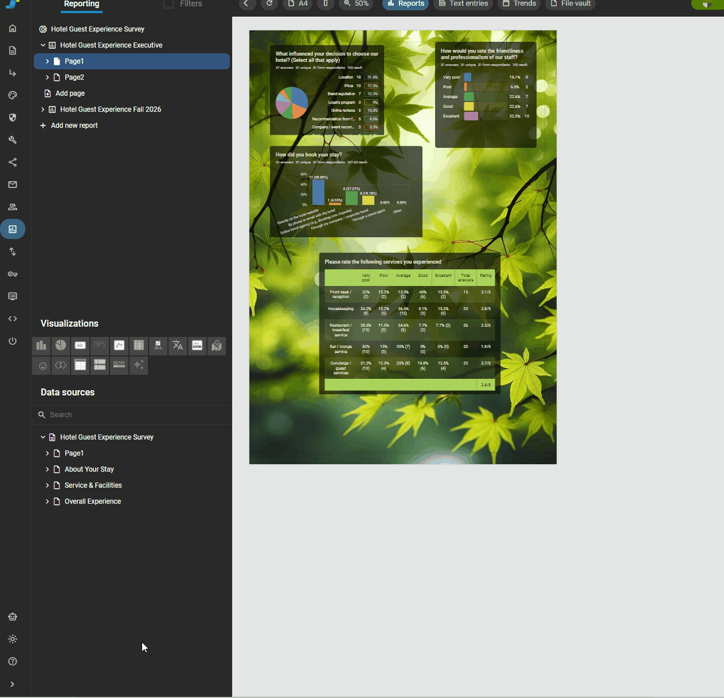Click the AI sparkles visualization icon

139,365
